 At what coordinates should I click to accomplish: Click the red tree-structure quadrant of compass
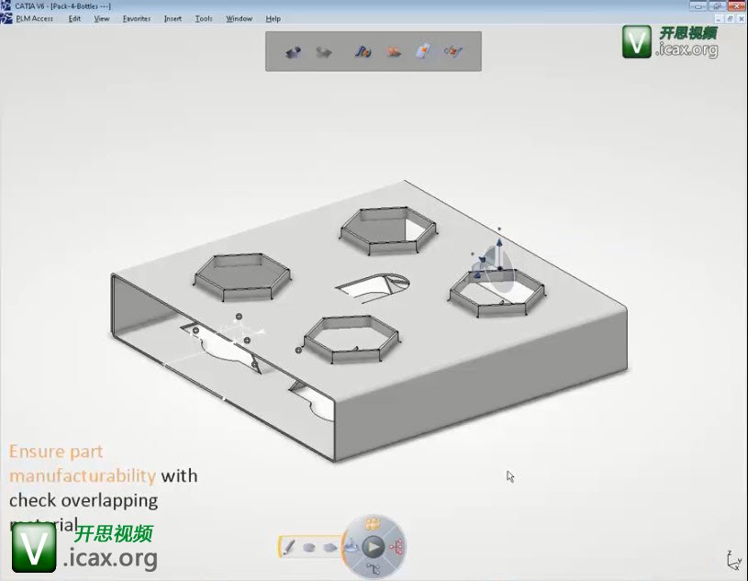[x=396, y=547]
